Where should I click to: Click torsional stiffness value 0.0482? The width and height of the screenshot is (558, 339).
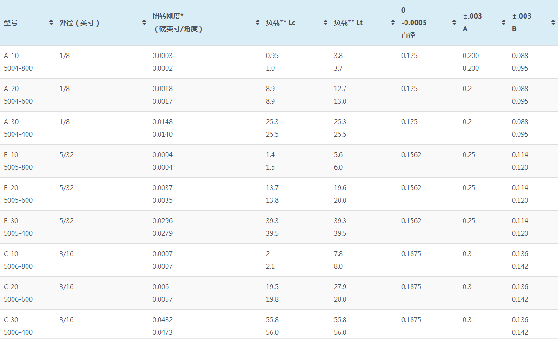(162, 320)
